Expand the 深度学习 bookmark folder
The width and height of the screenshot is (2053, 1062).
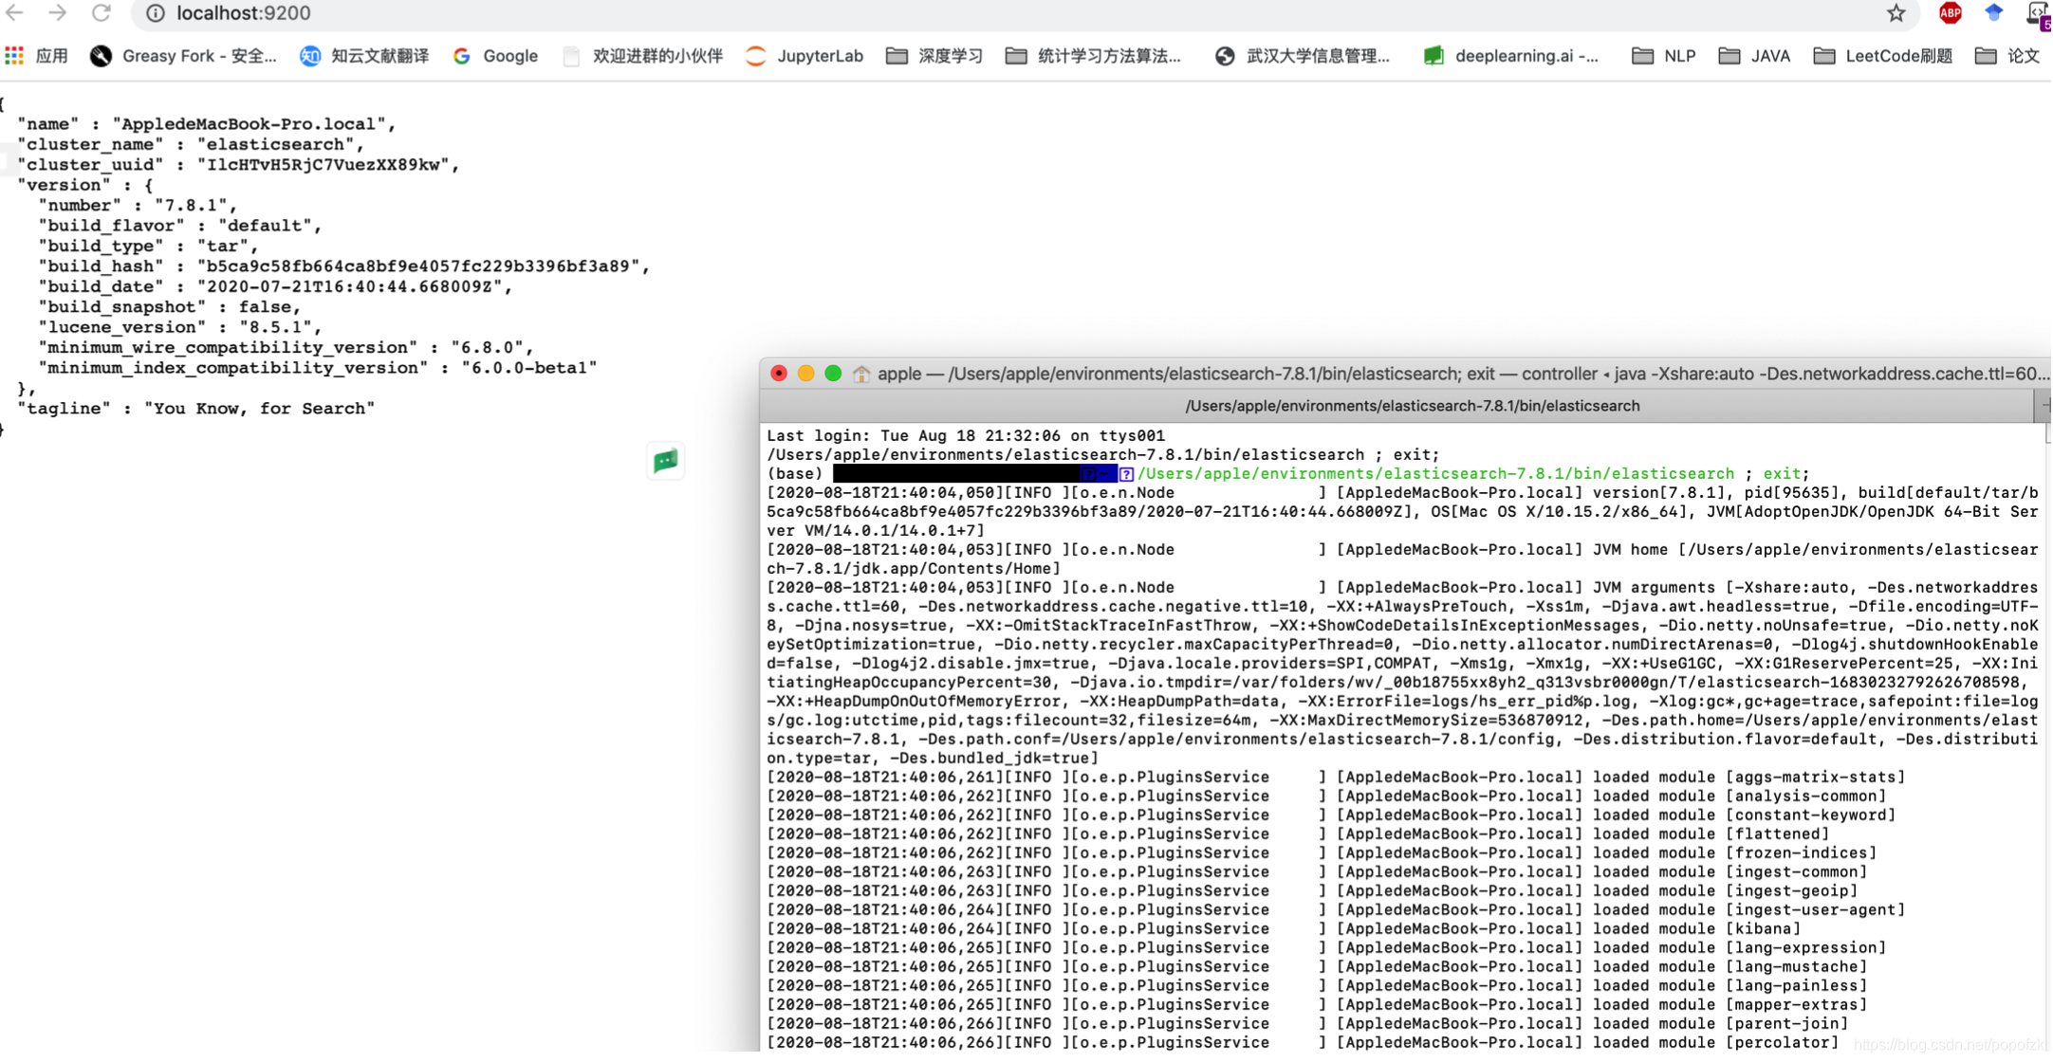tap(934, 56)
